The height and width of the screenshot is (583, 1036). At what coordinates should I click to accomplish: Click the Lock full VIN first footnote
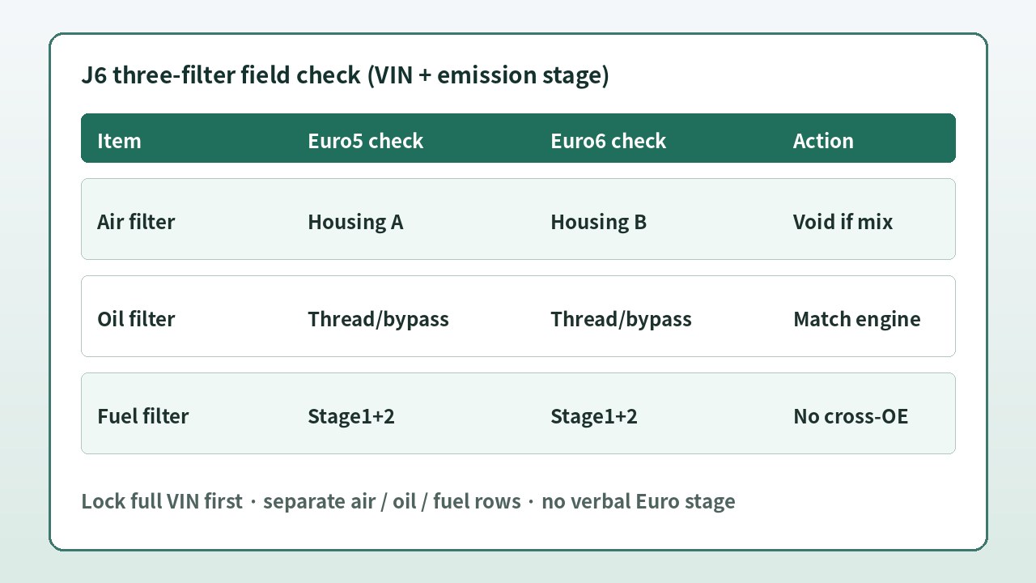[162, 501]
